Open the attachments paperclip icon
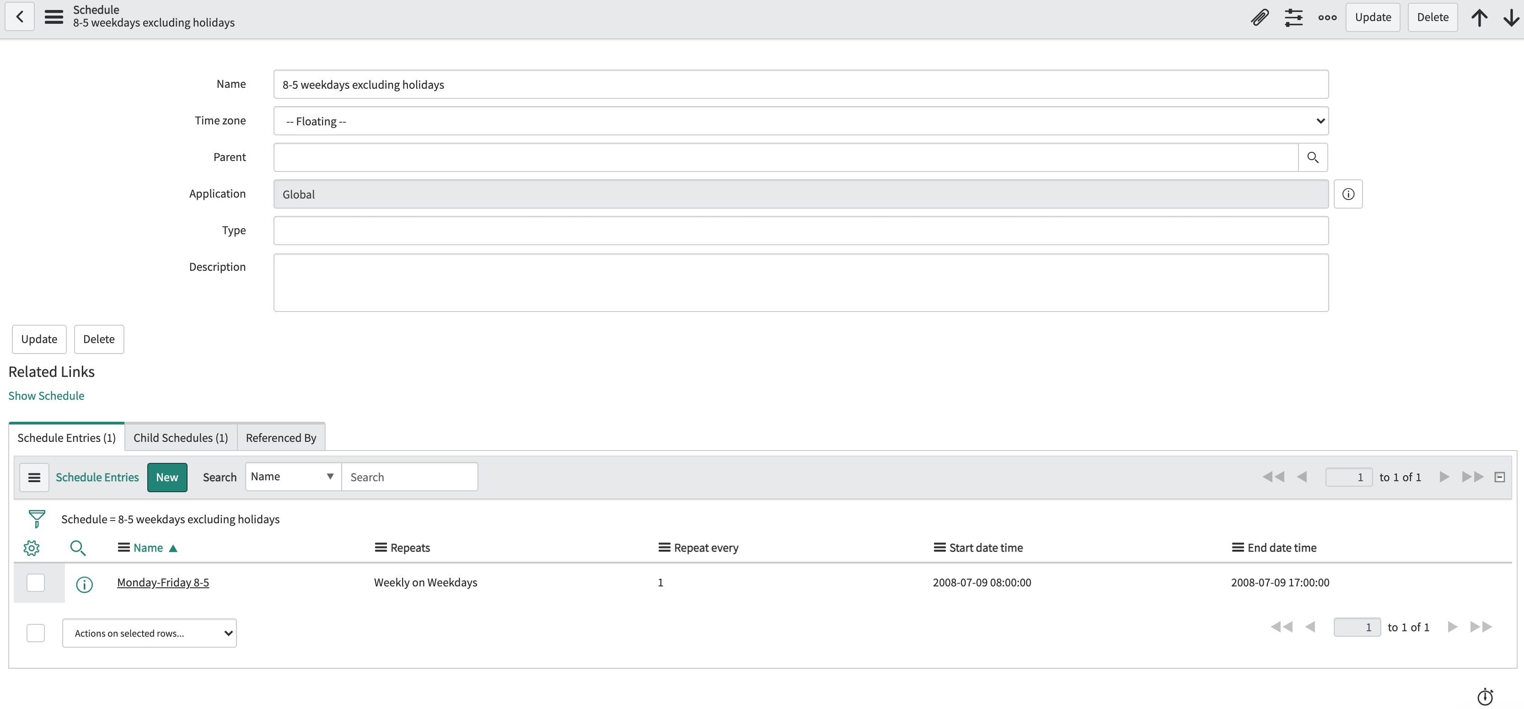 click(1260, 17)
